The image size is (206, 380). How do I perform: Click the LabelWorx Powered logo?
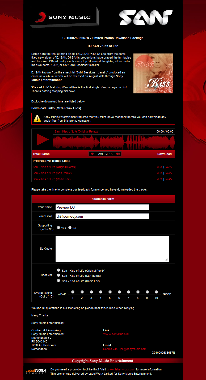(36, 371)
